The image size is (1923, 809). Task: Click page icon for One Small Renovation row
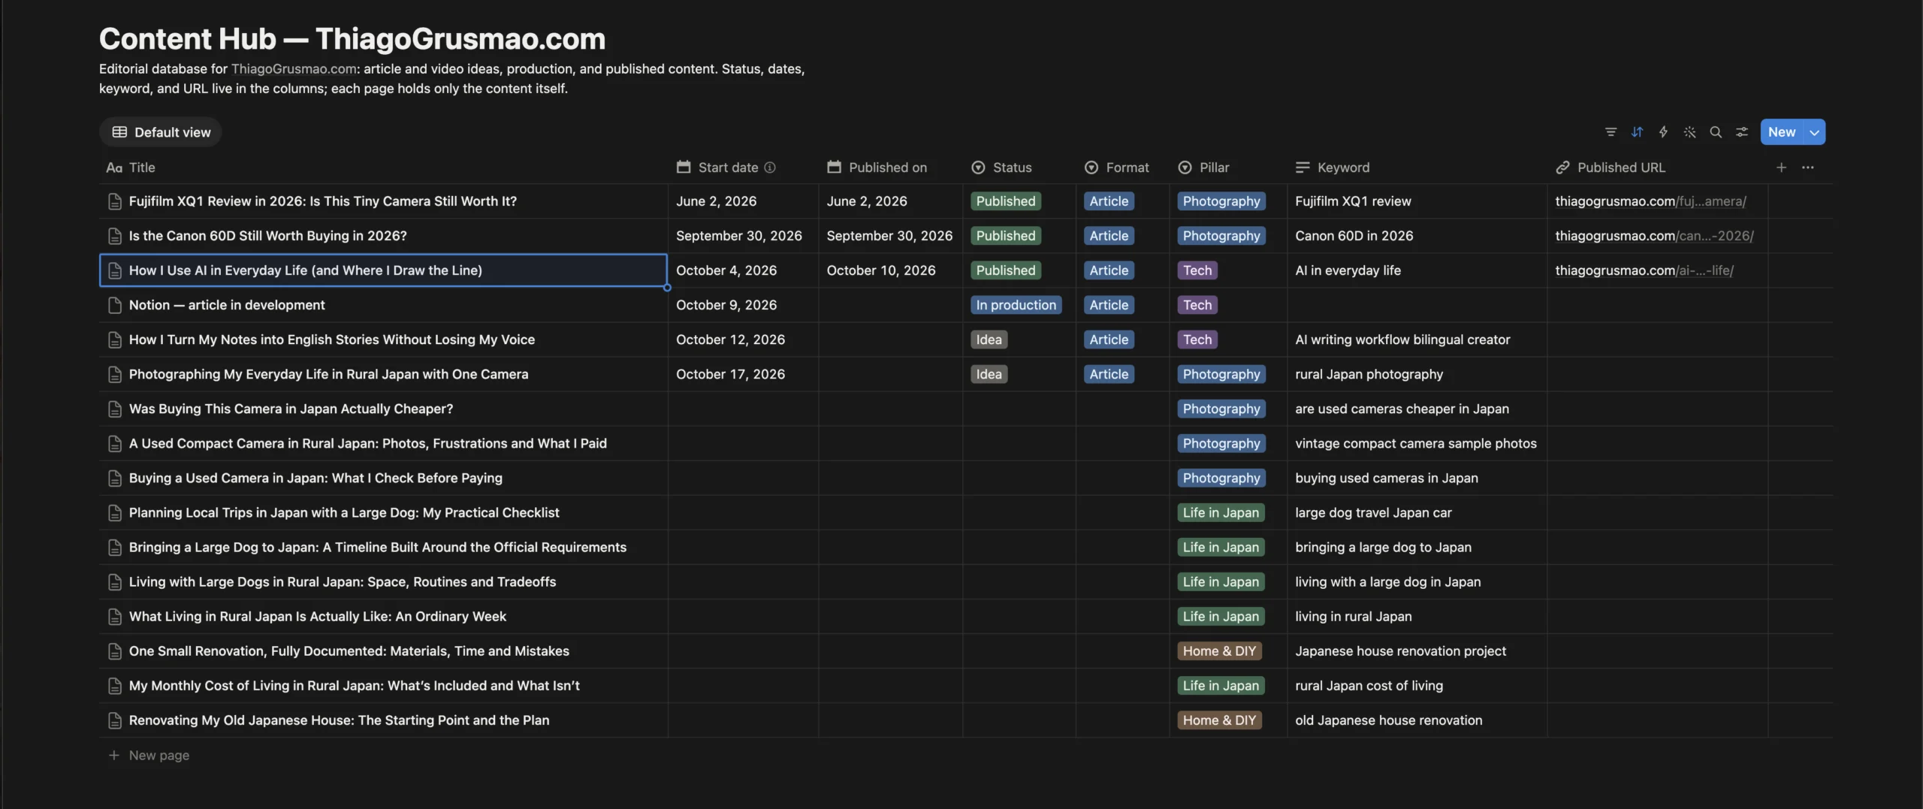click(x=115, y=651)
